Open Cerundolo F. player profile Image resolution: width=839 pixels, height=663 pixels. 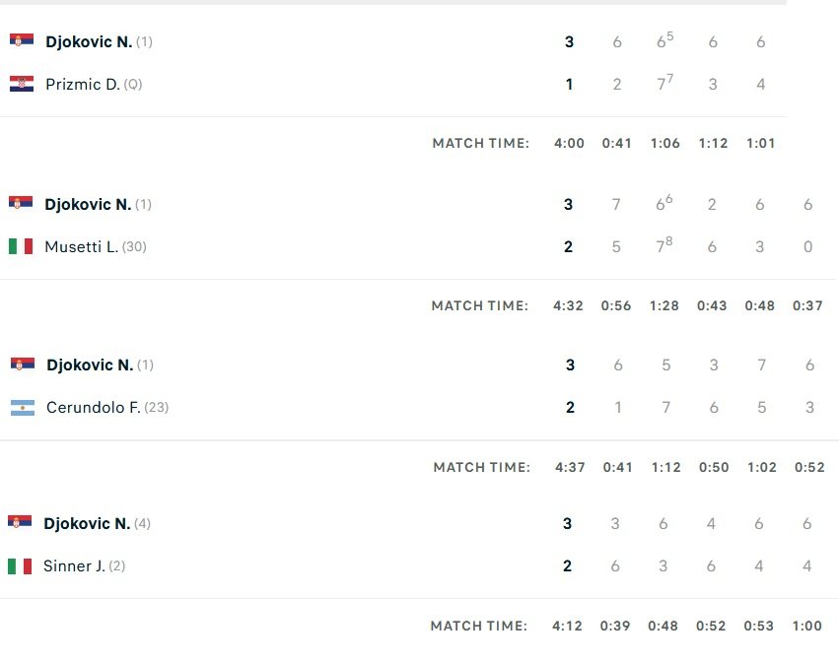(x=93, y=407)
